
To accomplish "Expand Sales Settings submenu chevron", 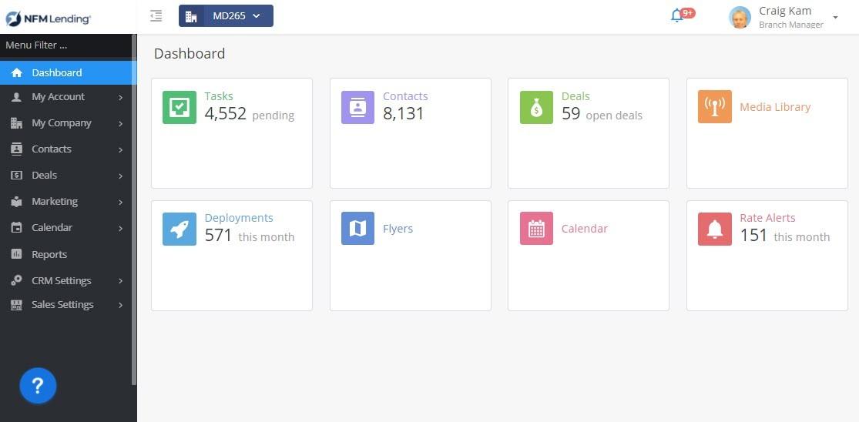I will point(120,305).
